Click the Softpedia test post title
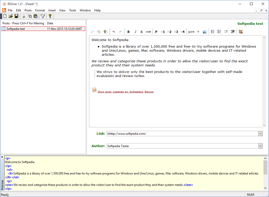269x197 pixels. 250,24
